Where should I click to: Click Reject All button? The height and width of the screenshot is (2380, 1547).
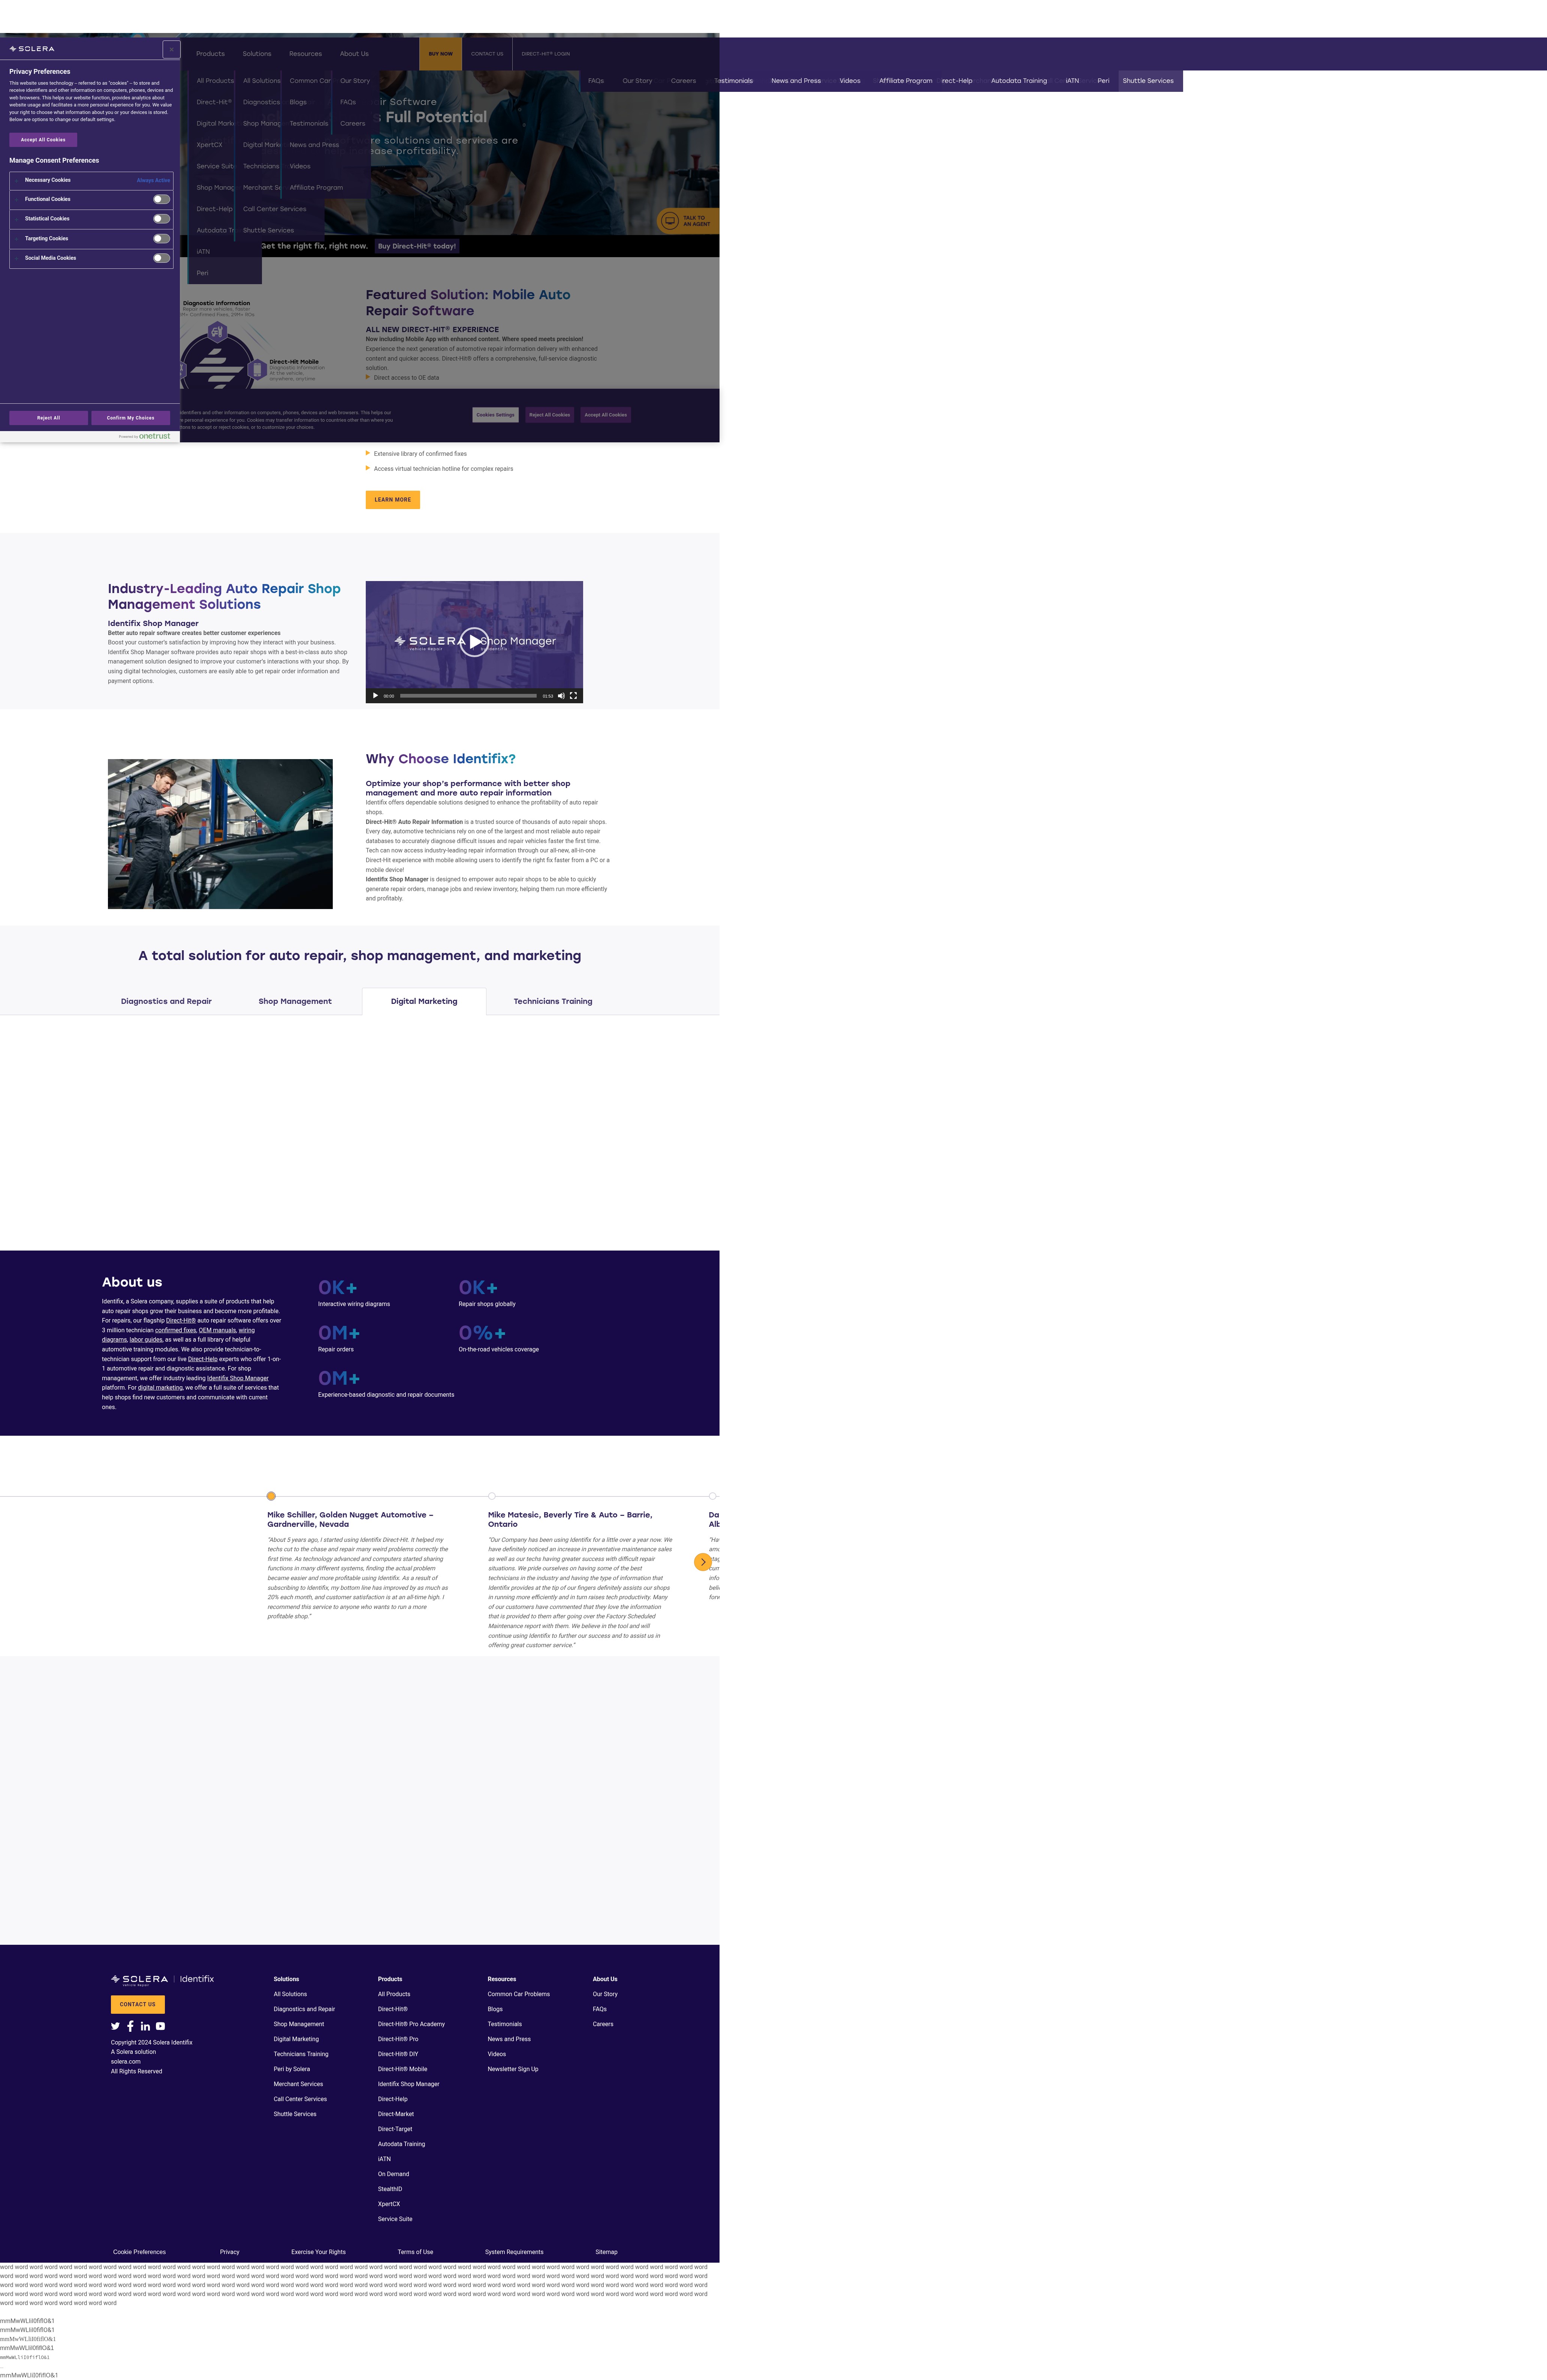48,418
